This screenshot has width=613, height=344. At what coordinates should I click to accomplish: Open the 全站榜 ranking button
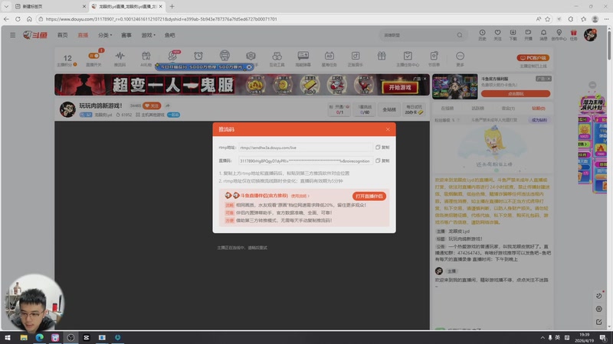tap(389, 109)
